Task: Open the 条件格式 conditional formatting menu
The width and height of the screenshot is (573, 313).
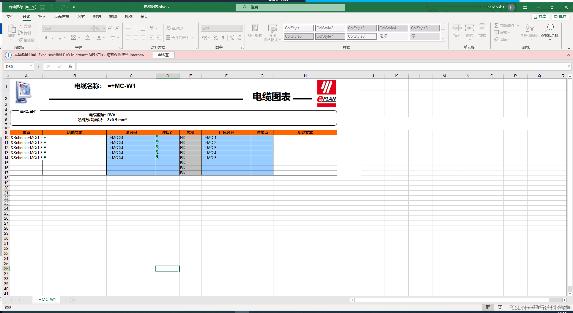Action: point(255,33)
